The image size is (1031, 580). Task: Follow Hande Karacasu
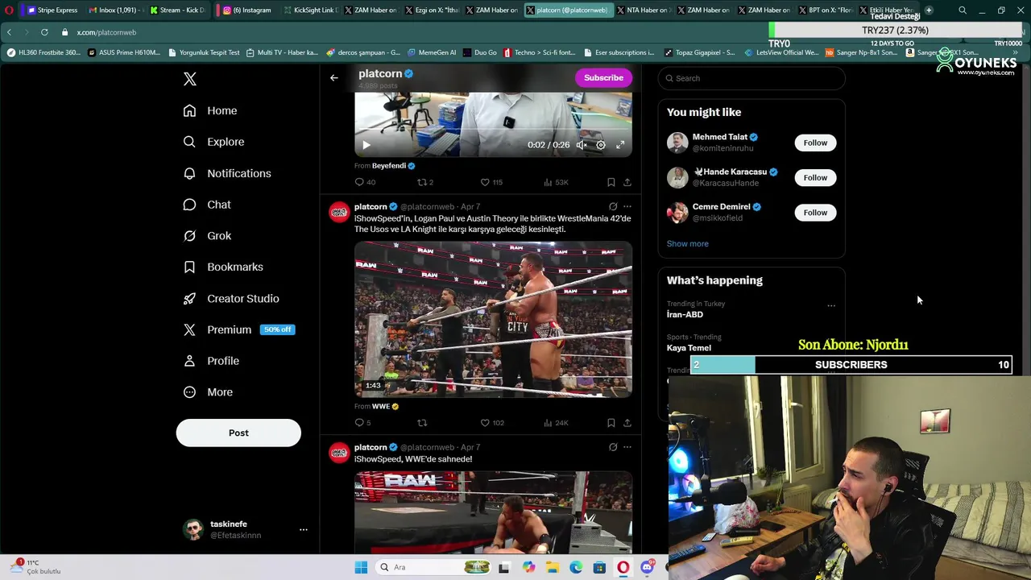815,177
